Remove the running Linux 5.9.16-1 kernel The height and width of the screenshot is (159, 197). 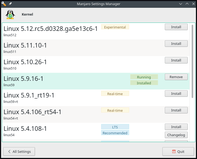tap(176, 77)
